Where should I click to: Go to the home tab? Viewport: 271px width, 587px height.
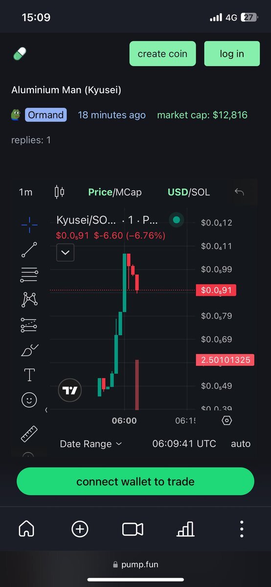click(26, 529)
